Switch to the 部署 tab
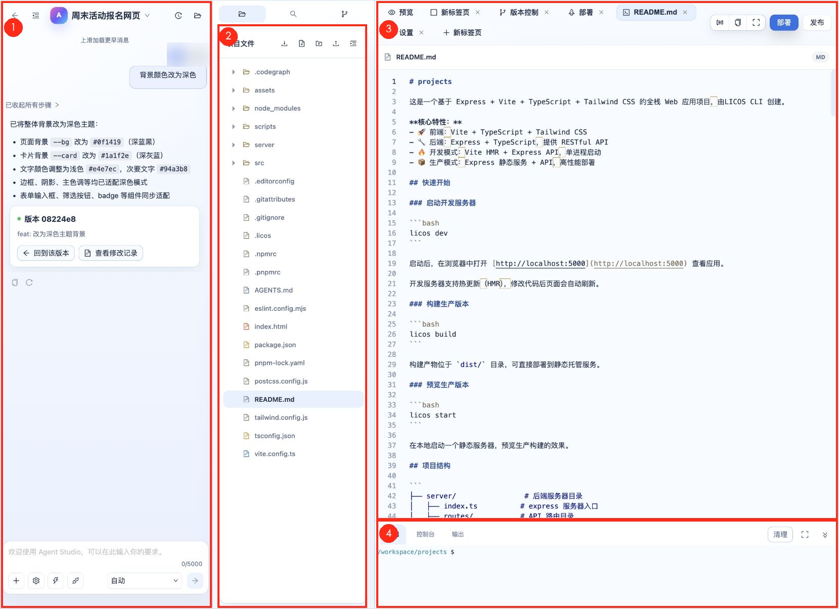The width and height of the screenshot is (839, 609). (581, 12)
